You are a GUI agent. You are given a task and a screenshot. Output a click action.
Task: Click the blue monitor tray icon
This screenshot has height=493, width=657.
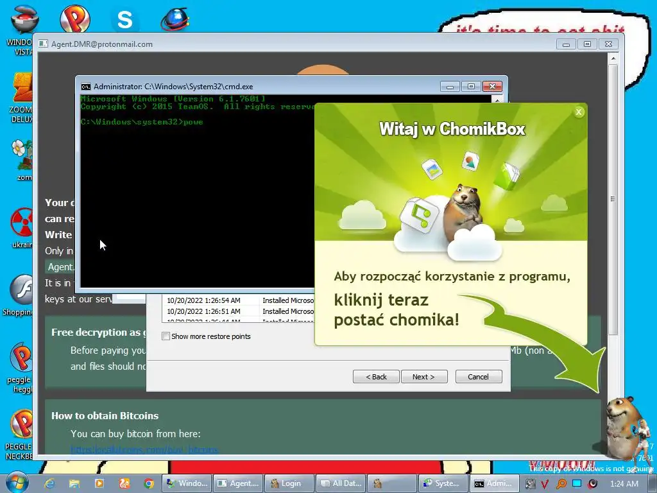(x=577, y=483)
